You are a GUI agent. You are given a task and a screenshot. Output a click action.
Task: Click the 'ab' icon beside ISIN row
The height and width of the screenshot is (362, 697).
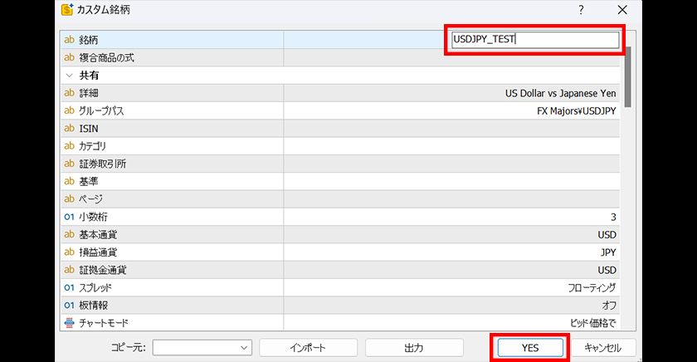pyautogui.click(x=69, y=129)
